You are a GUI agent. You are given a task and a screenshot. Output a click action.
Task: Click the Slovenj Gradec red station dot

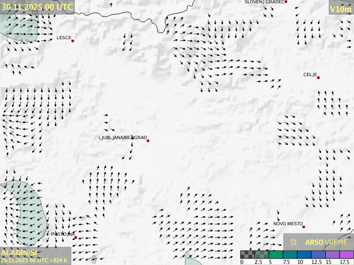coord(286,2)
